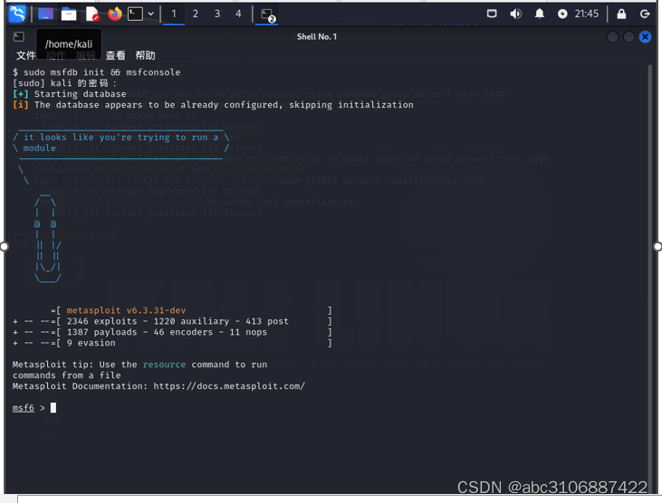Open the 文件 menu
This screenshot has width=662, height=503.
[25, 55]
